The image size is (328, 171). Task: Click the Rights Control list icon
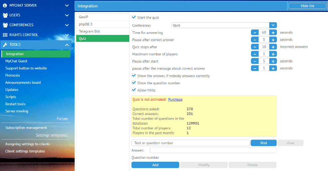point(5,35)
